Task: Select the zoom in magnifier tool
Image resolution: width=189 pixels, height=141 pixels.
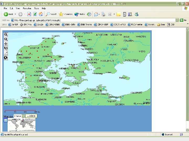Action: [x=6, y=34]
